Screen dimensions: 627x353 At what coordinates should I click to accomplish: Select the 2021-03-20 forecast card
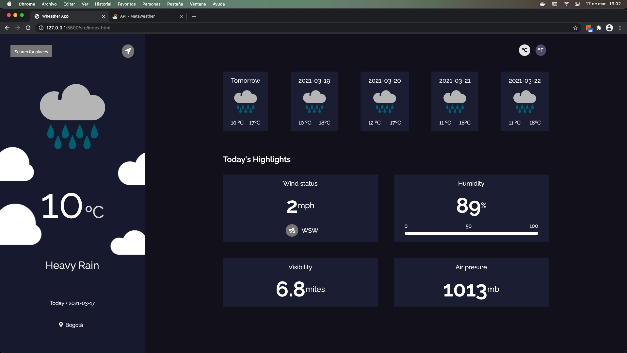(x=384, y=101)
